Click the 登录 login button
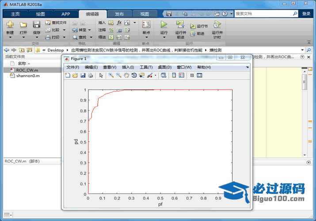This screenshot has height=221, width=316. coord(306,14)
